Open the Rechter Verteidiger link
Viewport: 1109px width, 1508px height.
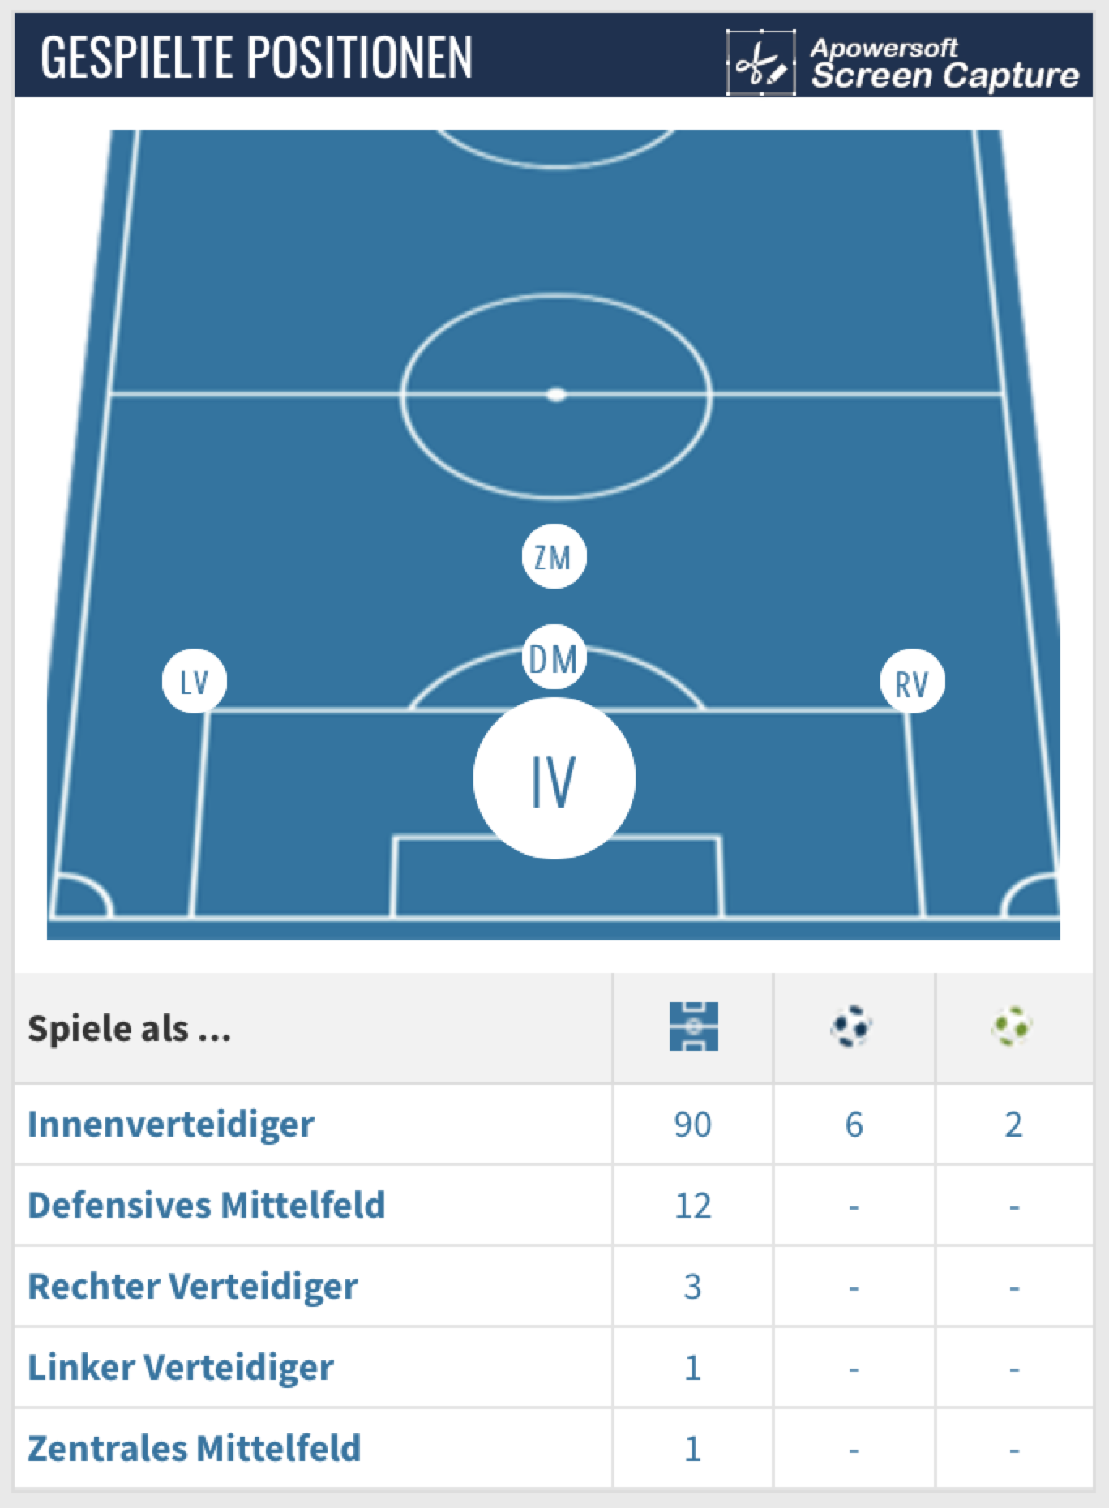point(193,1287)
